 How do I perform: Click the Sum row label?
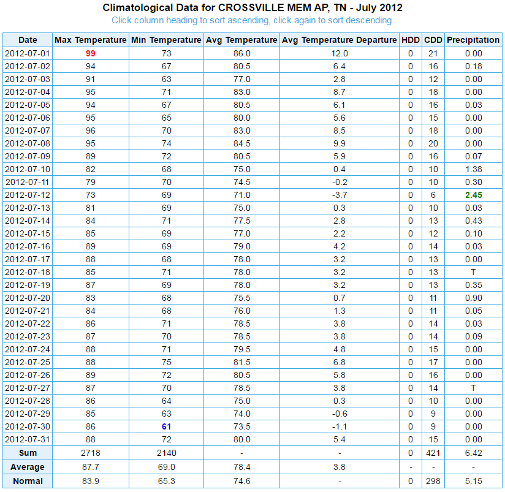28,453
